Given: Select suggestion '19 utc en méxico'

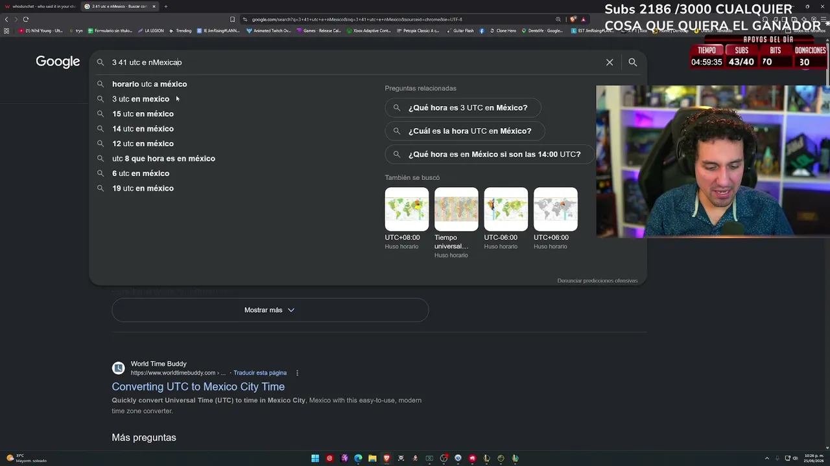Looking at the screenshot, I should point(143,188).
